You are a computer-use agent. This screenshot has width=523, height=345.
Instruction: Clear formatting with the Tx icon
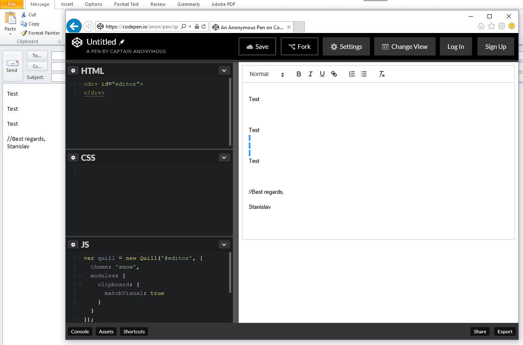click(x=381, y=74)
